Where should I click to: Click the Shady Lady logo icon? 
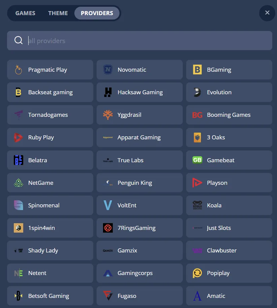19,250
